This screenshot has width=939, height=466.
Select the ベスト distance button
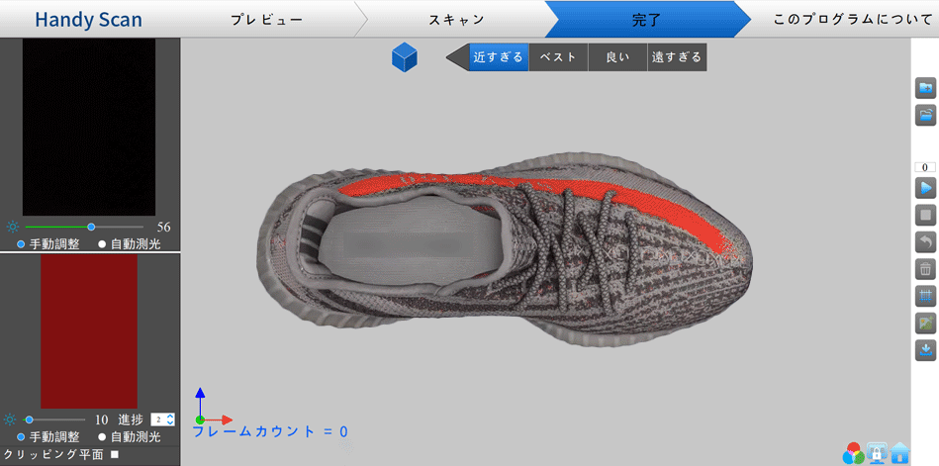point(558,57)
